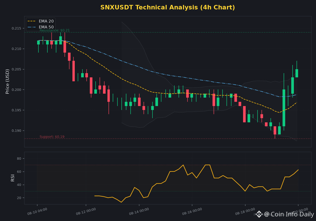The image size is (316, 221).
Task: Click the 08-12 00:00 date label
Action: coord(86,212)
